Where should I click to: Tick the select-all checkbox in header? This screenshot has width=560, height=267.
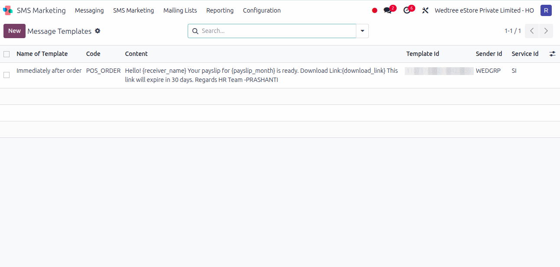click(x=7, y=54)
